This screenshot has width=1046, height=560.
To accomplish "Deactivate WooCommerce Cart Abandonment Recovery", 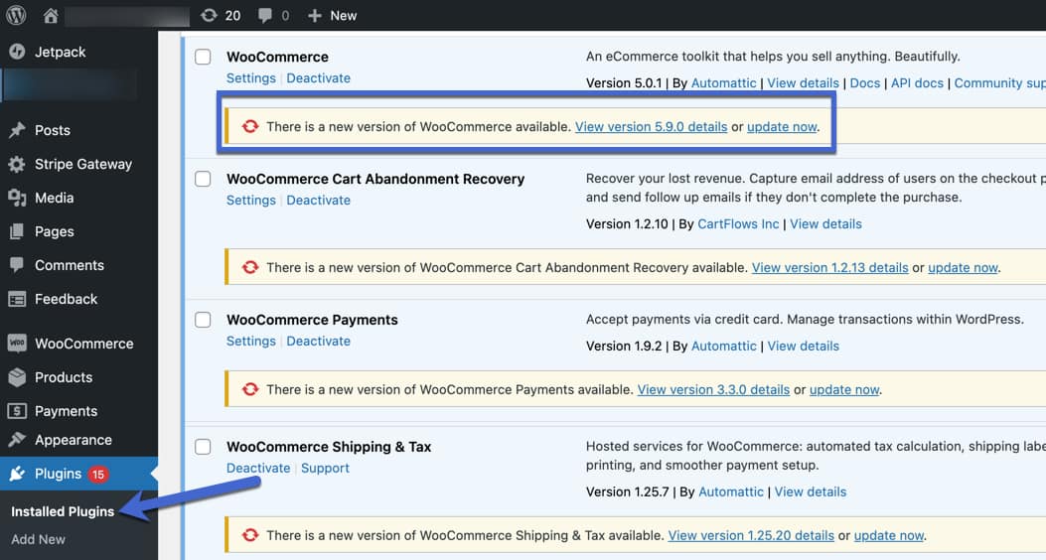I will point(318,200).
